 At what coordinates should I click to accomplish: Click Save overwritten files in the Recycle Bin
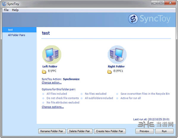(145, 94)
